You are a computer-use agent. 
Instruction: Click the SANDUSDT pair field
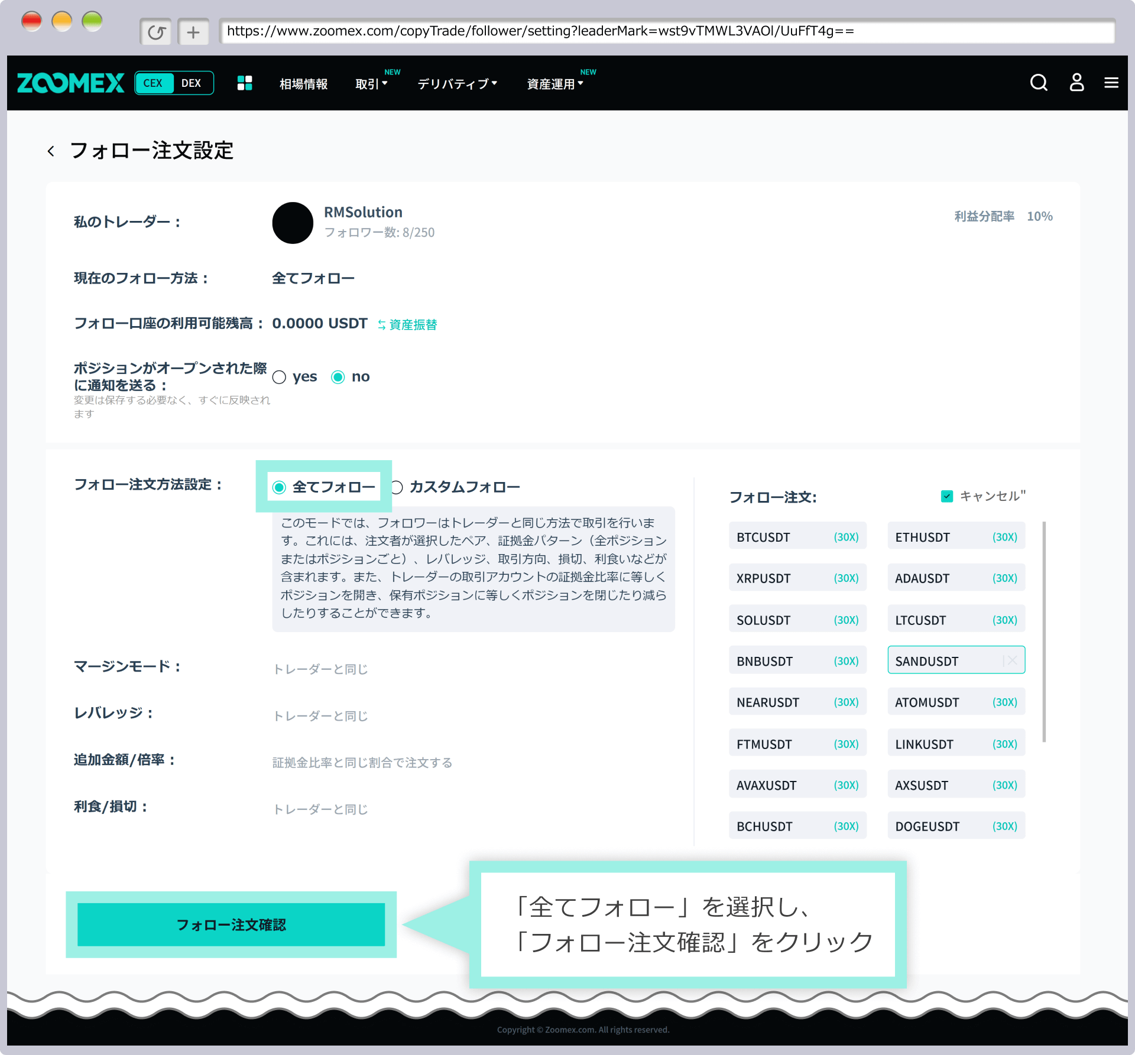(x=956, y=660)
